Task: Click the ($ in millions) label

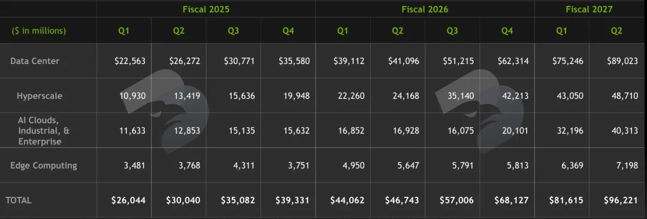Action: [39, 31]
